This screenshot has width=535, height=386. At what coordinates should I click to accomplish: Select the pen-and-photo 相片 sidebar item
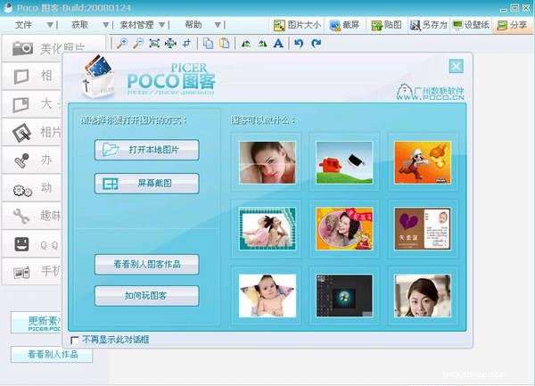[32, 132]
